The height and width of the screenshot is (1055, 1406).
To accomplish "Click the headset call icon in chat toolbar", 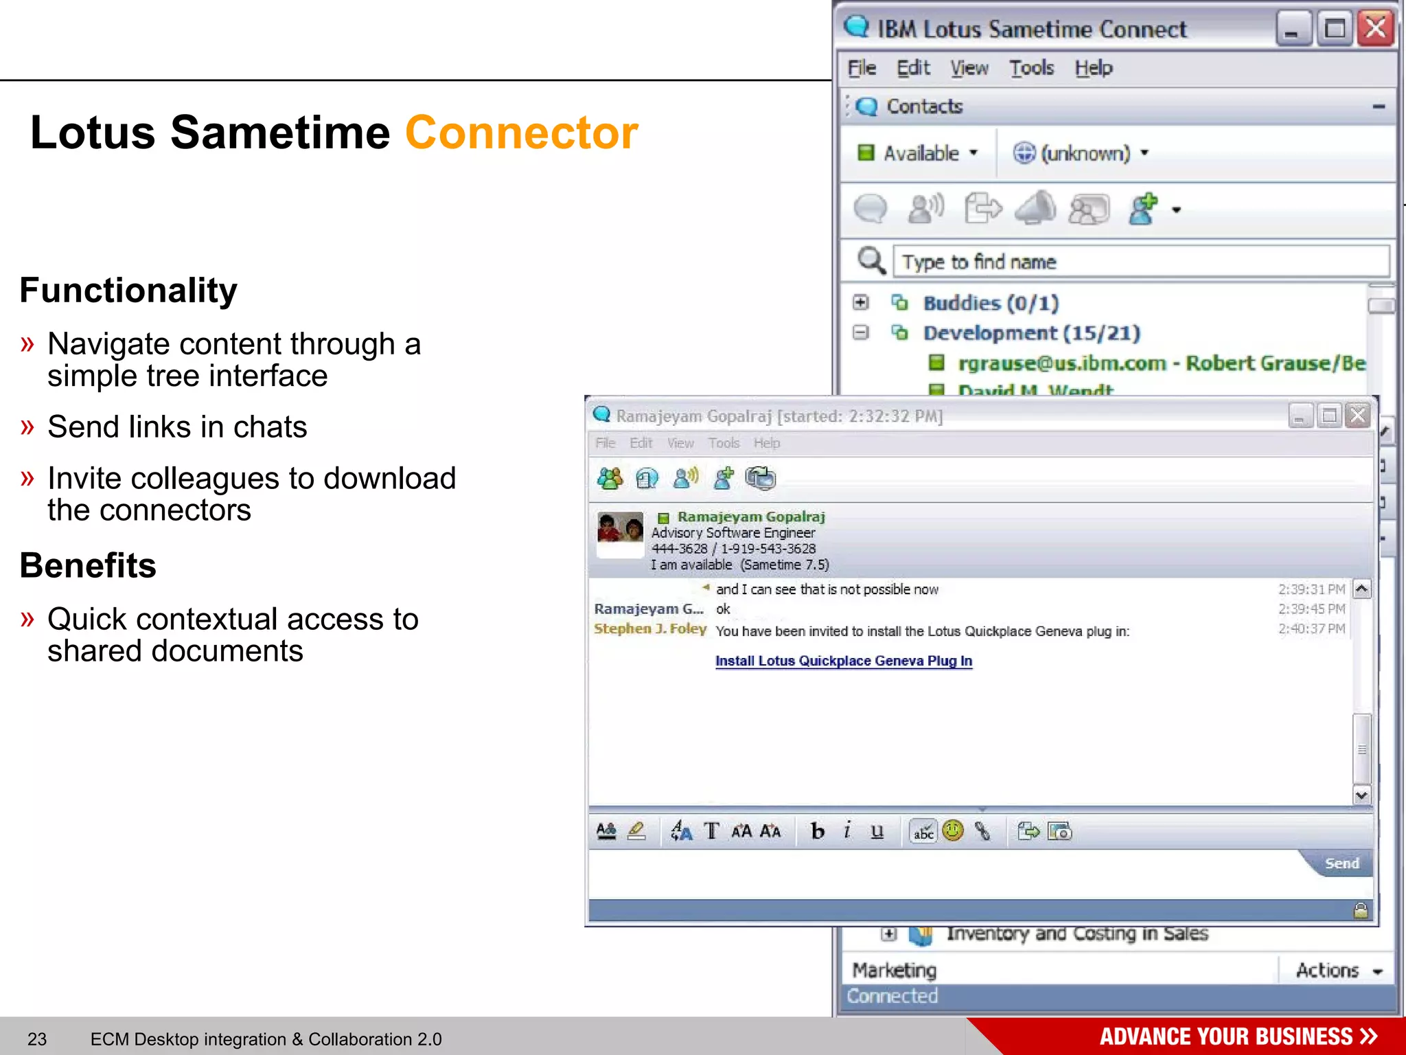I will 647,477.
